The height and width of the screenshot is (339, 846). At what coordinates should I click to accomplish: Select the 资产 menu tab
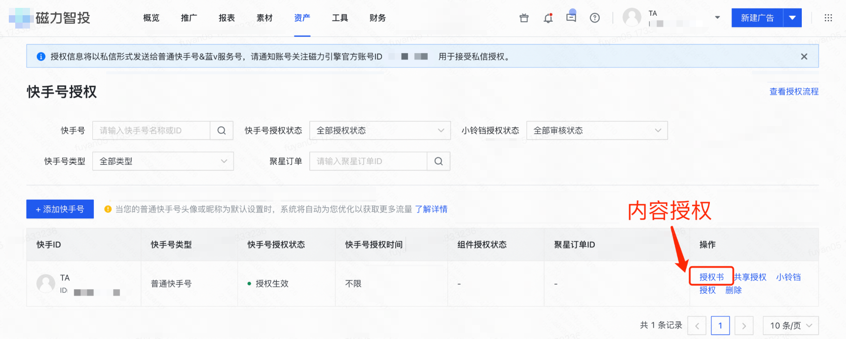click(302, 18)
